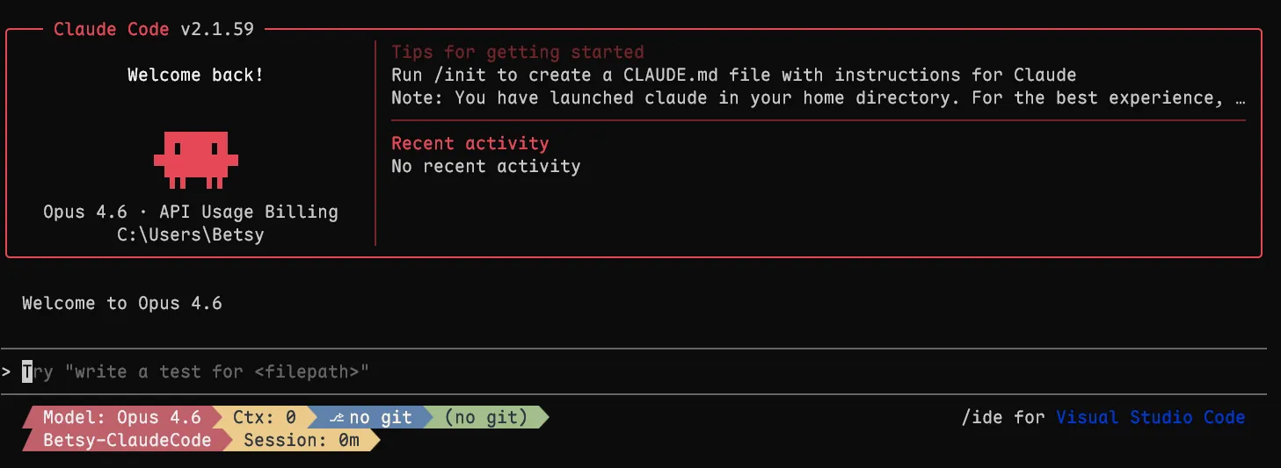Click the Ctx: 0 status segment
The height and width of the screenshot is (468, 1281).
point(264,418)
